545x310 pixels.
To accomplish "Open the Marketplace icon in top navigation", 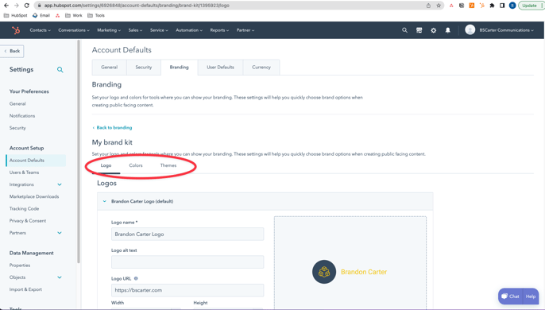I will tap(419, 30).
